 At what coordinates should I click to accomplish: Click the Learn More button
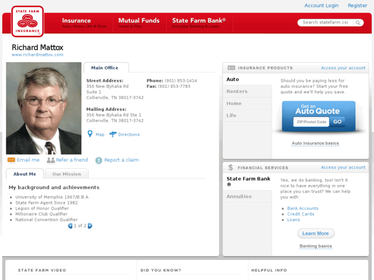[316, 233]
